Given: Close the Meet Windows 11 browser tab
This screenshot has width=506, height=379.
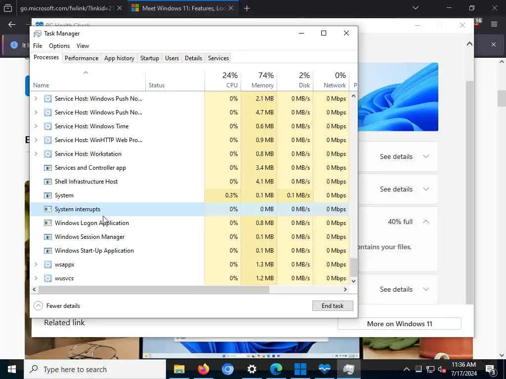Looking at the screenshot, I should pos(231,8).
